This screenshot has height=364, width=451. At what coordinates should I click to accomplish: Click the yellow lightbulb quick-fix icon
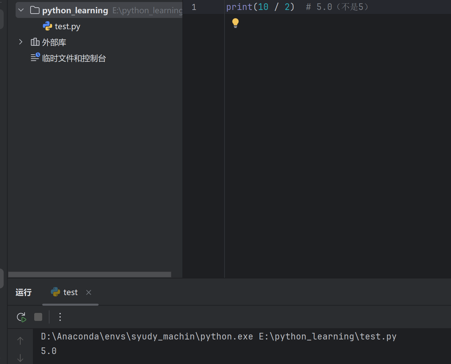pos(235,23)
